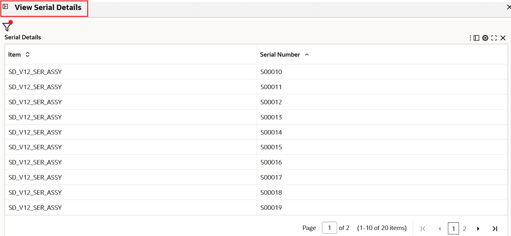Select serial number S00014 cell
This screenshot has height=236, width=511.
(382, 132)
